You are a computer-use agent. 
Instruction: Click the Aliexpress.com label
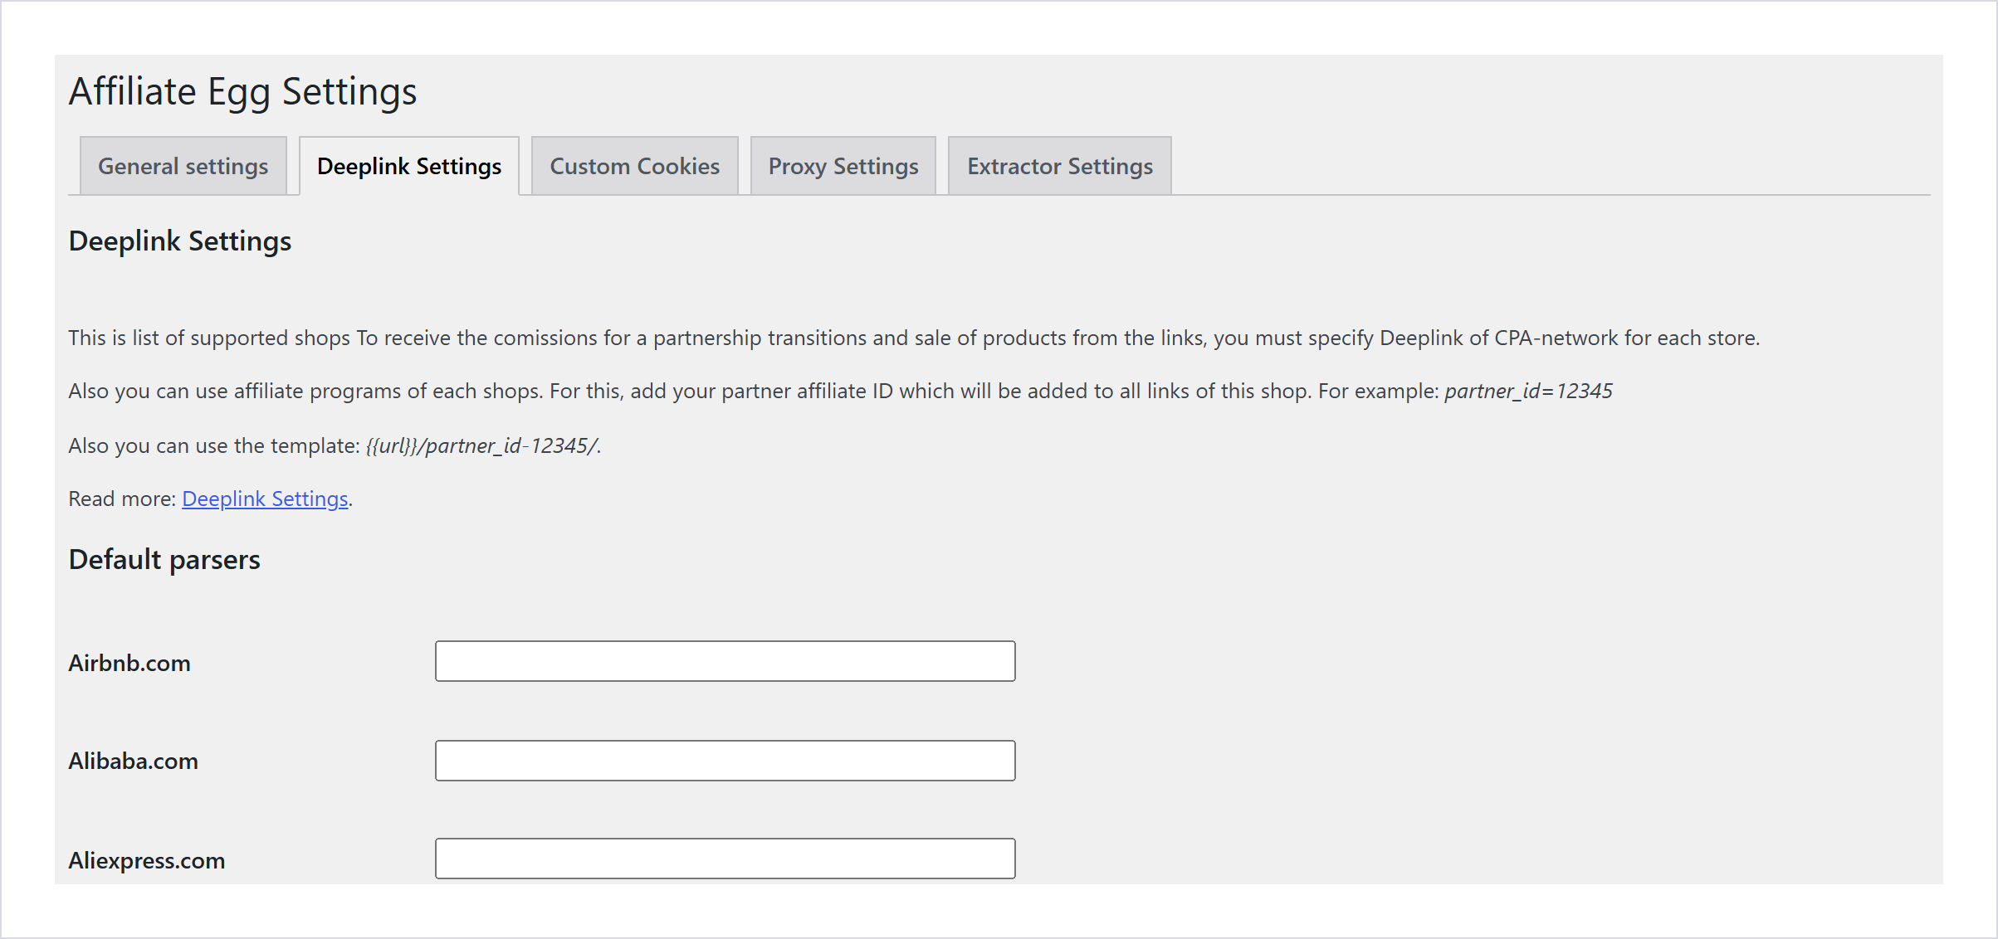(x=147, y=860)
